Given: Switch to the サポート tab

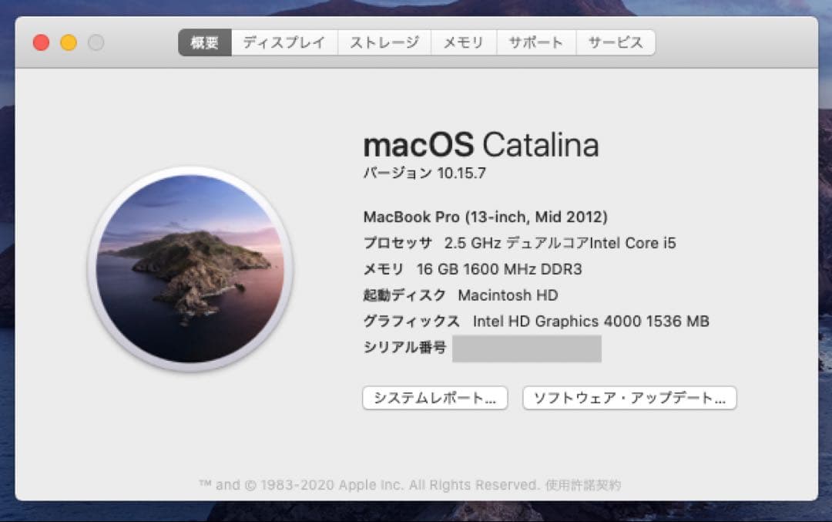Looking at the screenshot, I should (x=536, y=42).
